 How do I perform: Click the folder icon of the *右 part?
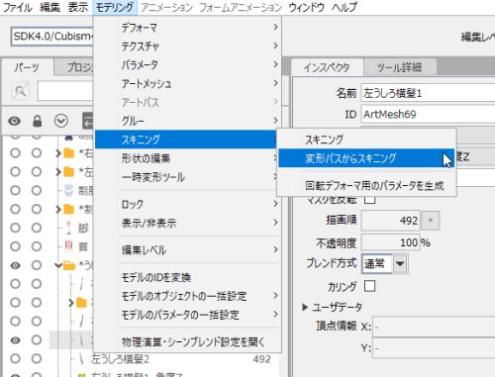68,153
